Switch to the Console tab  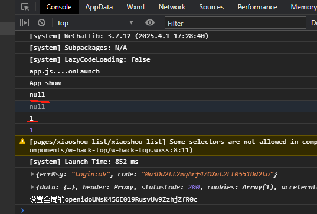59,7
